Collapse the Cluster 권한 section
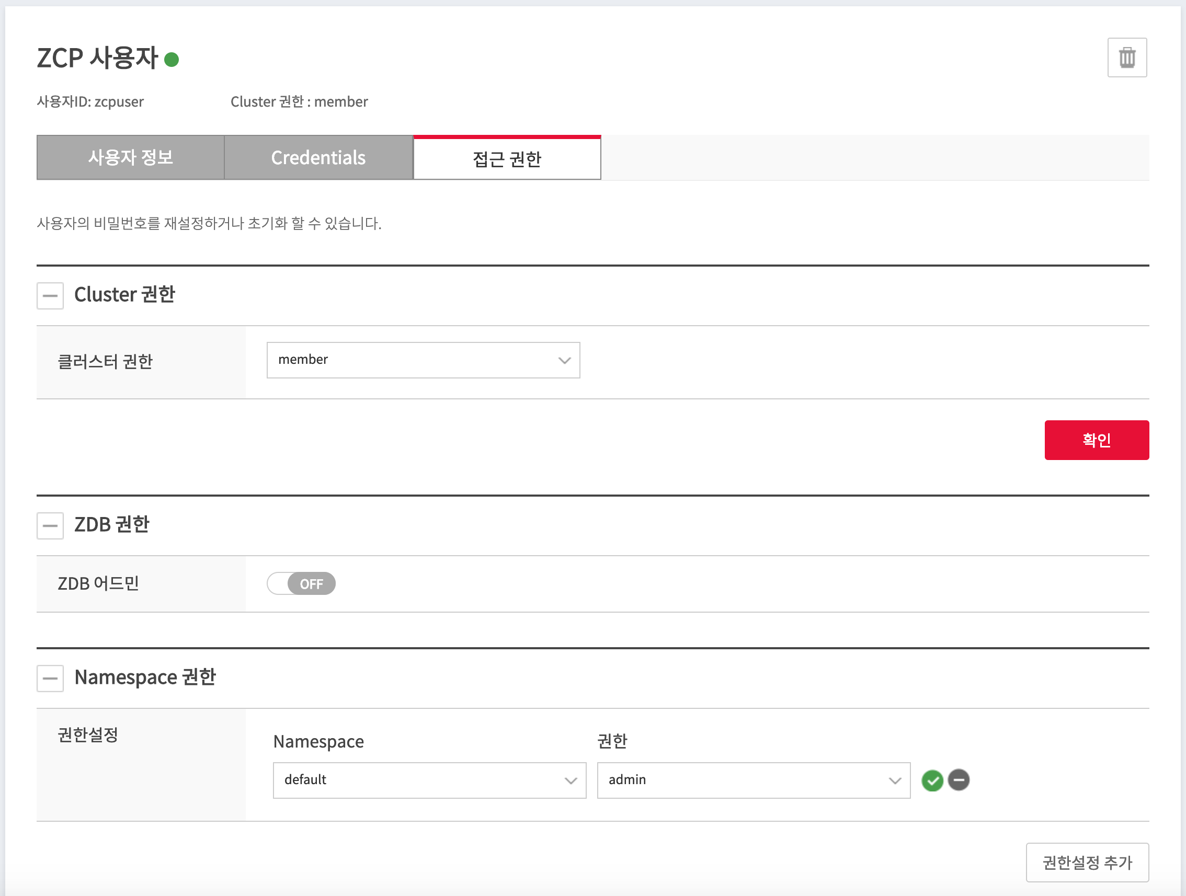The image size is (1186, 896). pyautogui.click(x=50, y=296)
